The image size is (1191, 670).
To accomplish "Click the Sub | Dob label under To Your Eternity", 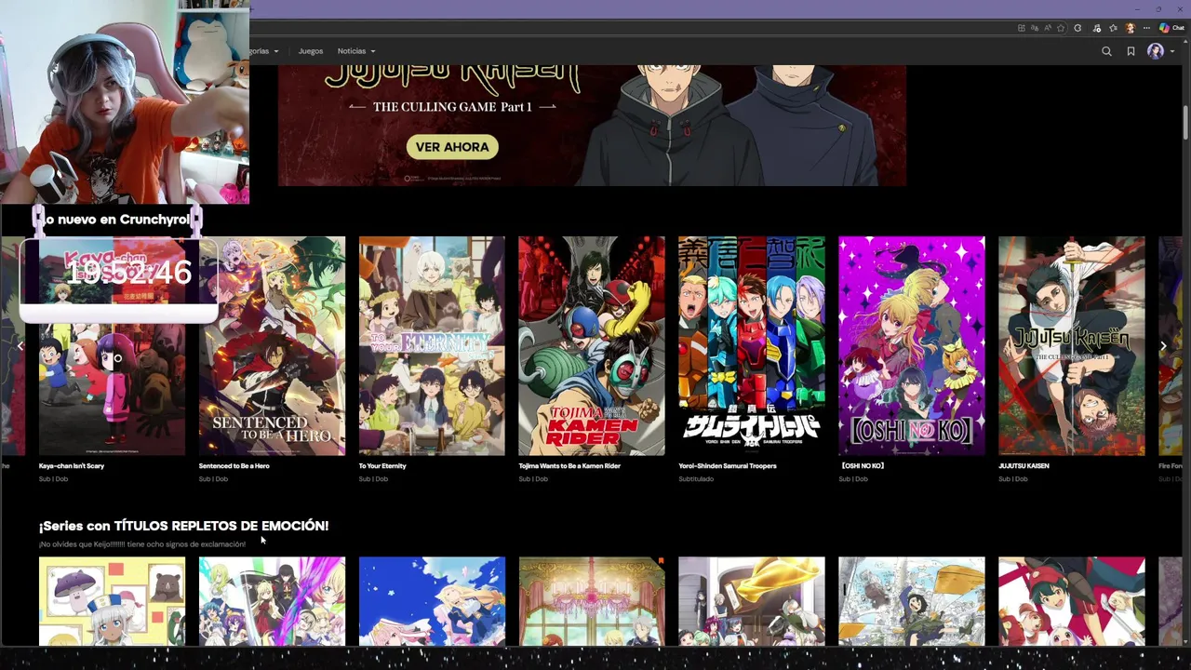I will tap(373, 479).
